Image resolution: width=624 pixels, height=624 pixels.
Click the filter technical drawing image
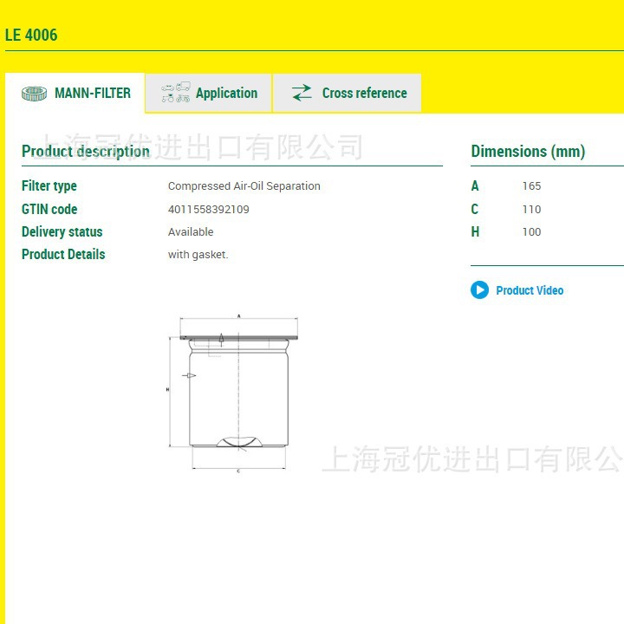point(233,393)
